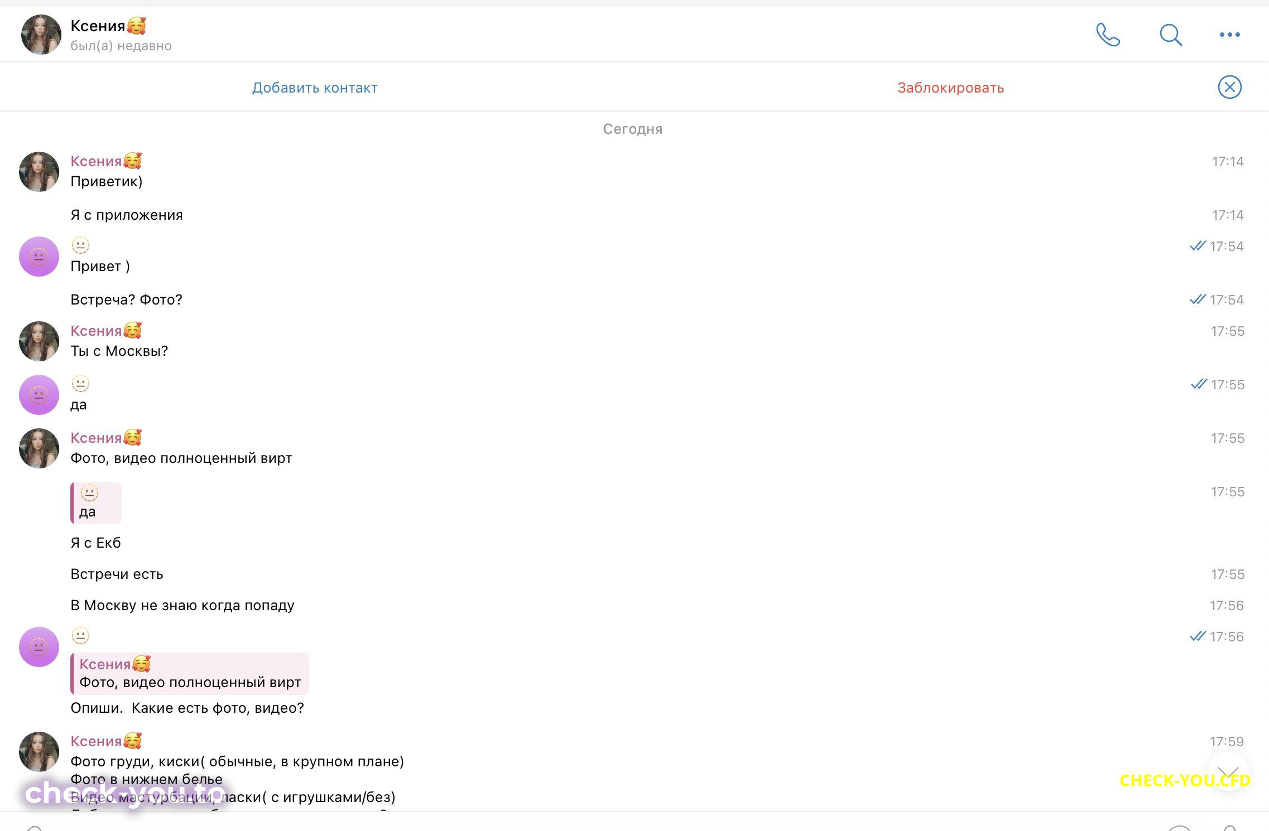Image resolution: width=1269 pixels, height=831 pixels.
Task: Click Ксения's avatar beside Ты с Москвы?
Action: click(x=39, y=341)
